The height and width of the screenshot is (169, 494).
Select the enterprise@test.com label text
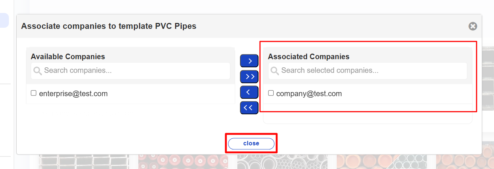tap(73, 94)
